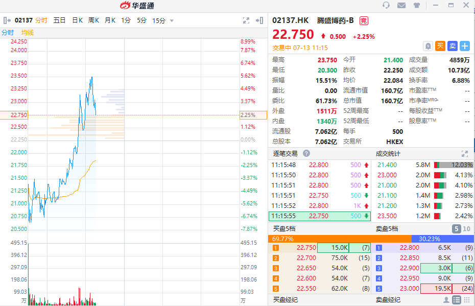The width and height of the screenshot is (475, 306).
Task: Click the 21.400 volume stat bar 12.03%
Action: 454,165
